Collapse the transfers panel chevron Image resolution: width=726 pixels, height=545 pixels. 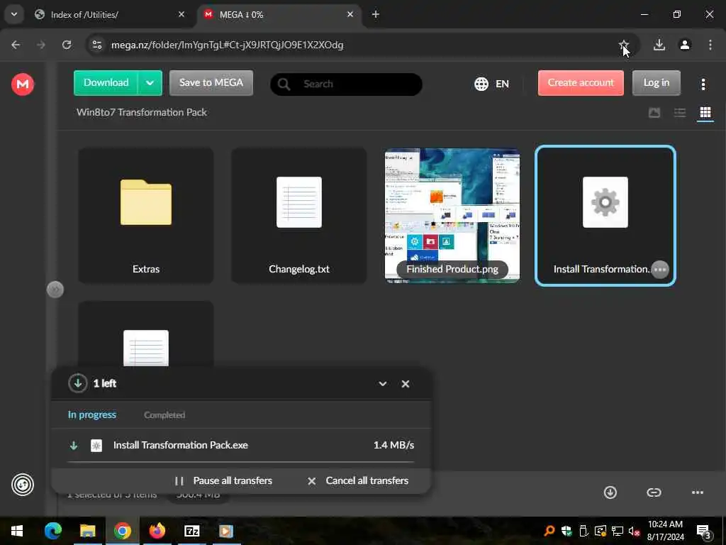(x=382, y=384)
